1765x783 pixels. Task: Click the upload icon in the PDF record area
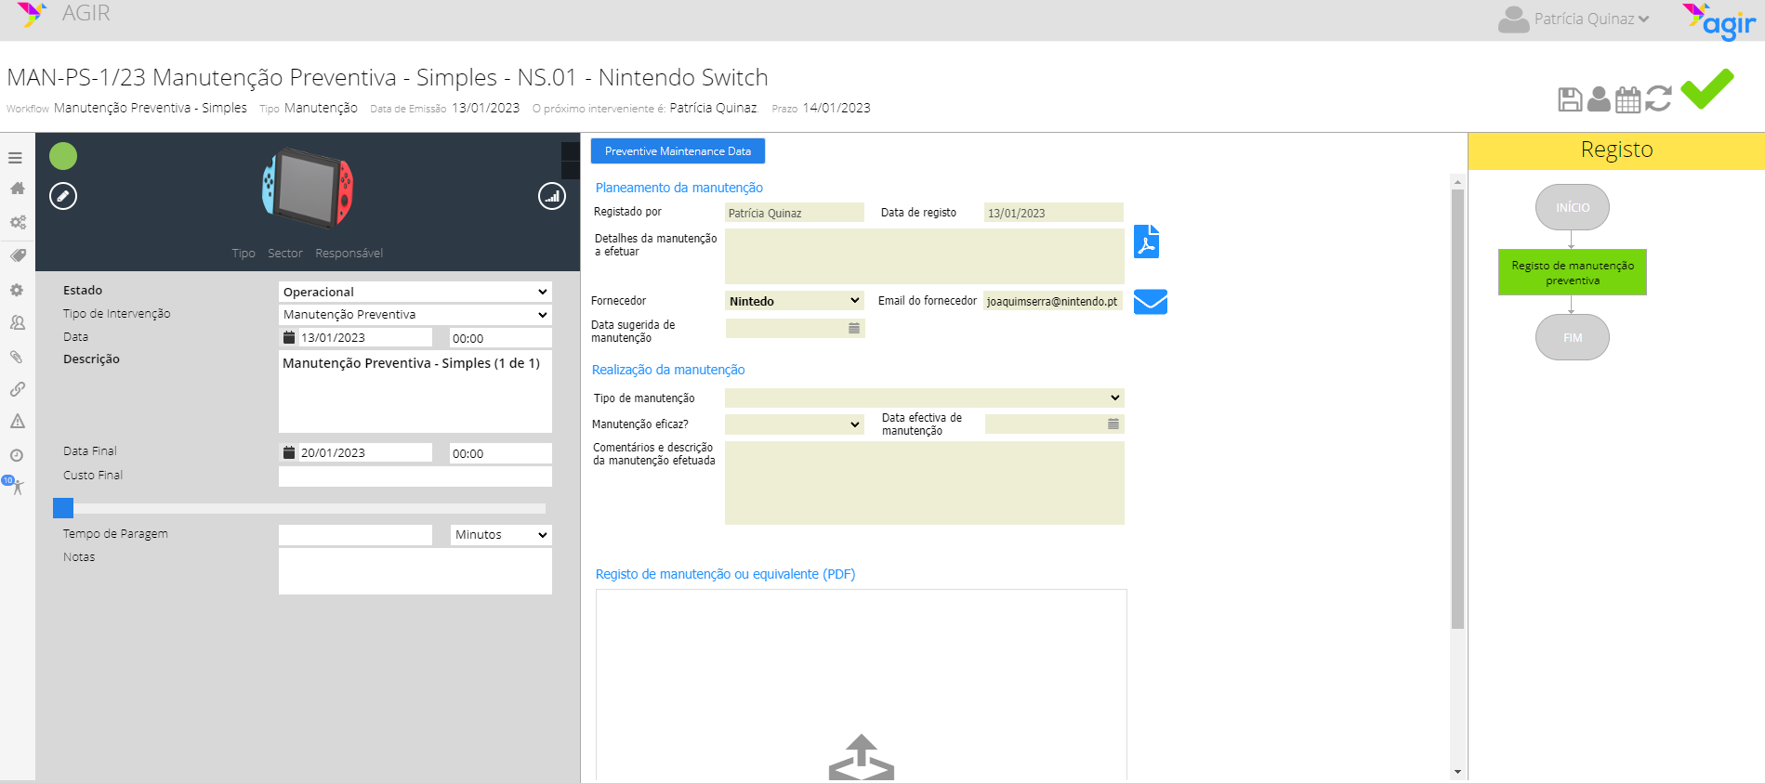862,757
